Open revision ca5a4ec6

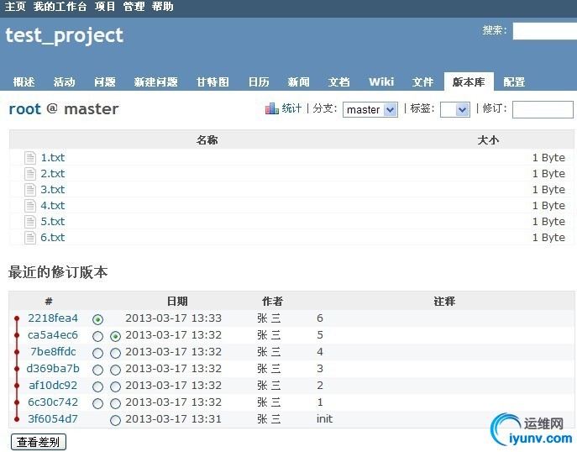[53, 335]
